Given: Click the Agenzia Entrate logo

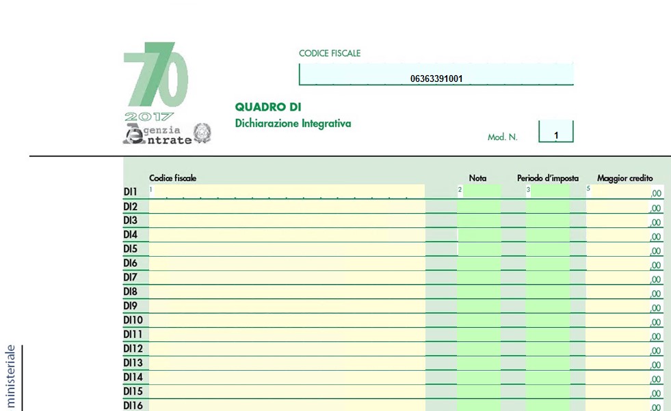Looking at the screenshot, I should [x=158, y=134].
